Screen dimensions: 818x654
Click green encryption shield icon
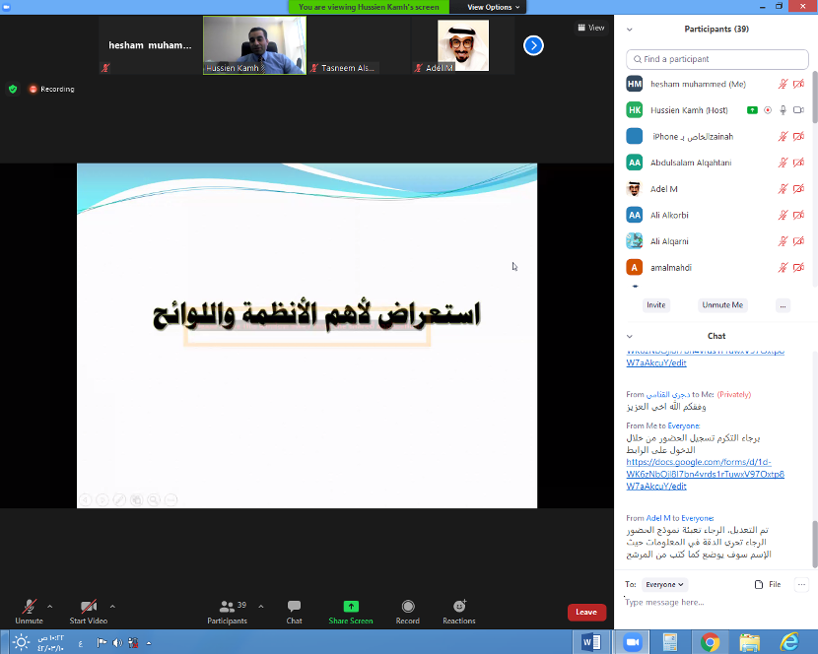click(13, 89)
